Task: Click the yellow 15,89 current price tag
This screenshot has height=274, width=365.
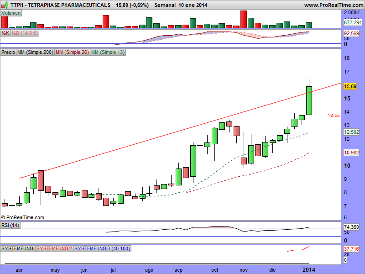Action: 350,86
